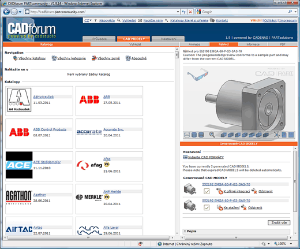Toggle the coordinate axes icon in viewer toolbar
This screenshot has height=249, width=300.
(x=277, y=135)
